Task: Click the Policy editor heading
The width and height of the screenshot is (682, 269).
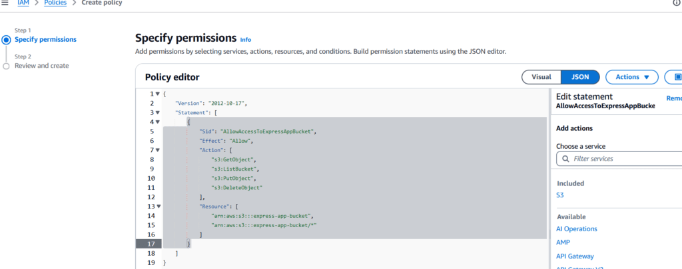Action: tap(172, 77)
